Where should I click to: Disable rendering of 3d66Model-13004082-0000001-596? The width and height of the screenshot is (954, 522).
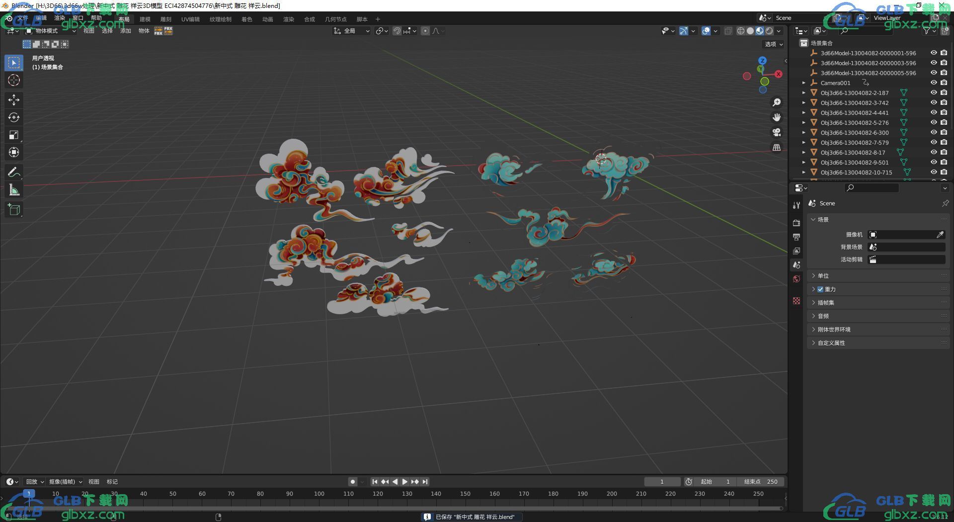point(944,53)
